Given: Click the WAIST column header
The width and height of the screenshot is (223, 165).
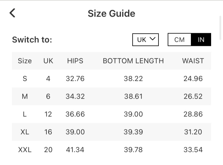Looking at the screenshot, I should tap(193, 61).
